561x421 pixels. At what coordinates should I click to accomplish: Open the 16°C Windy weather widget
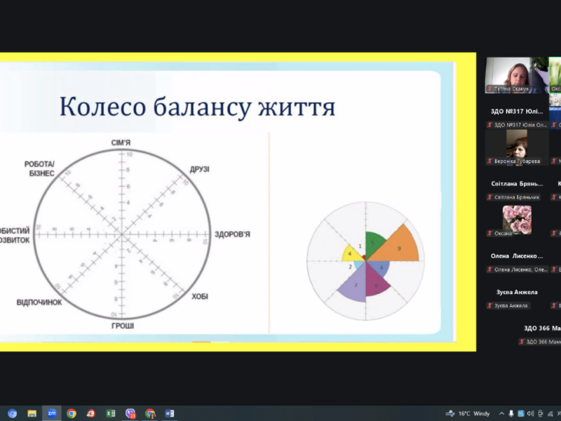(x=468, y=413)
